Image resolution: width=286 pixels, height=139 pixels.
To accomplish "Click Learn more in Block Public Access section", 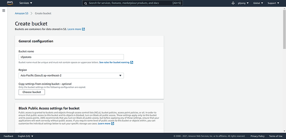I will 104,123.
